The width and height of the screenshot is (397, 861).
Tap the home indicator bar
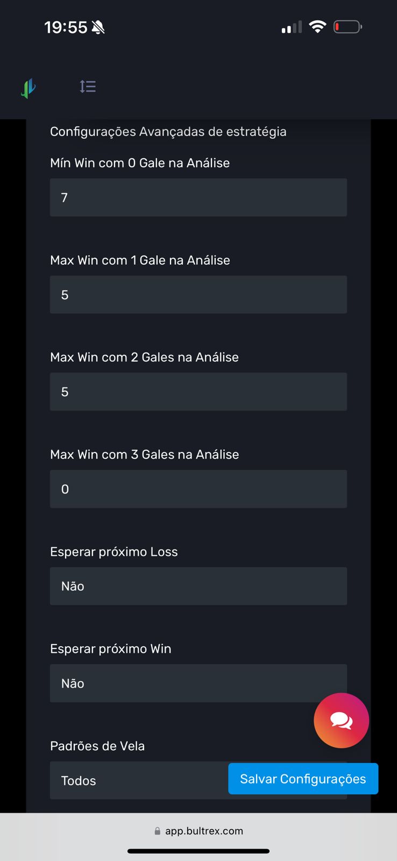click(198, 851)
